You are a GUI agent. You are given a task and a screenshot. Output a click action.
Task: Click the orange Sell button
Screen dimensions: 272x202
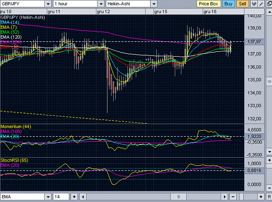point(242,3)
